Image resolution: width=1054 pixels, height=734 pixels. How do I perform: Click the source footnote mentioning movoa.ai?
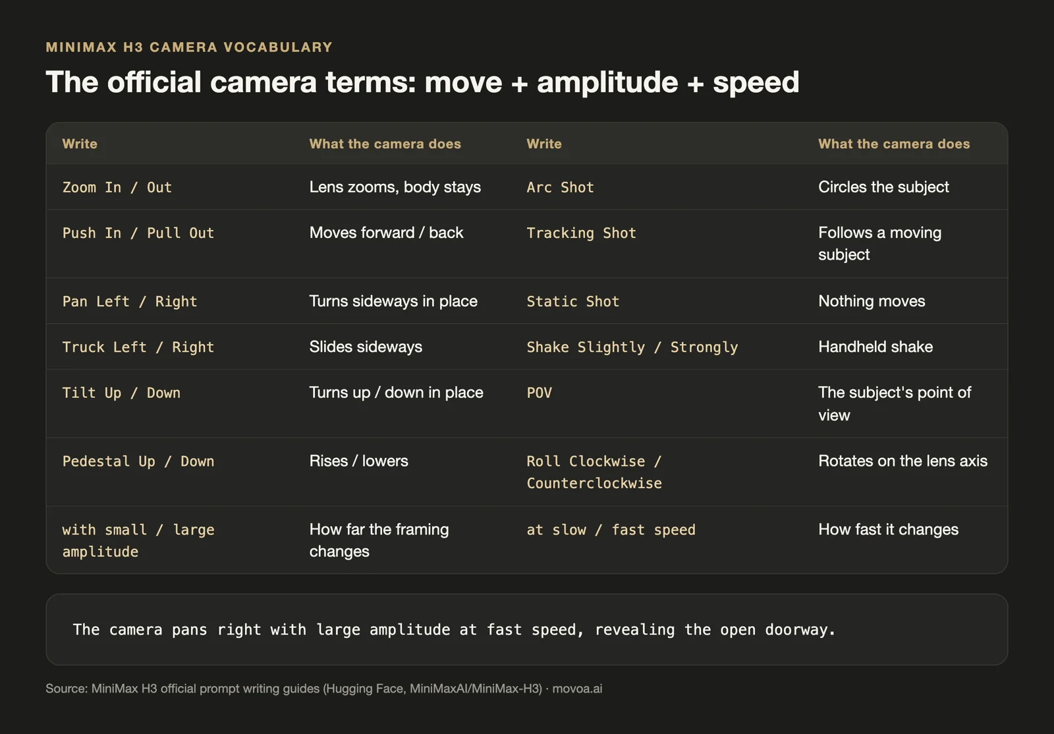[323, 689]
